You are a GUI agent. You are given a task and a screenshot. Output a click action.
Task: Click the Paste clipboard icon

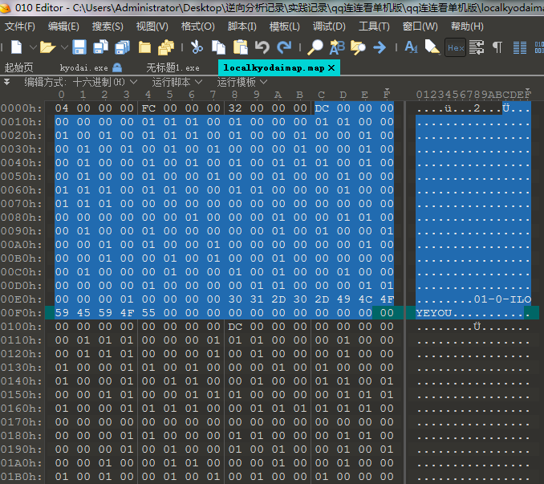point(241,47)
